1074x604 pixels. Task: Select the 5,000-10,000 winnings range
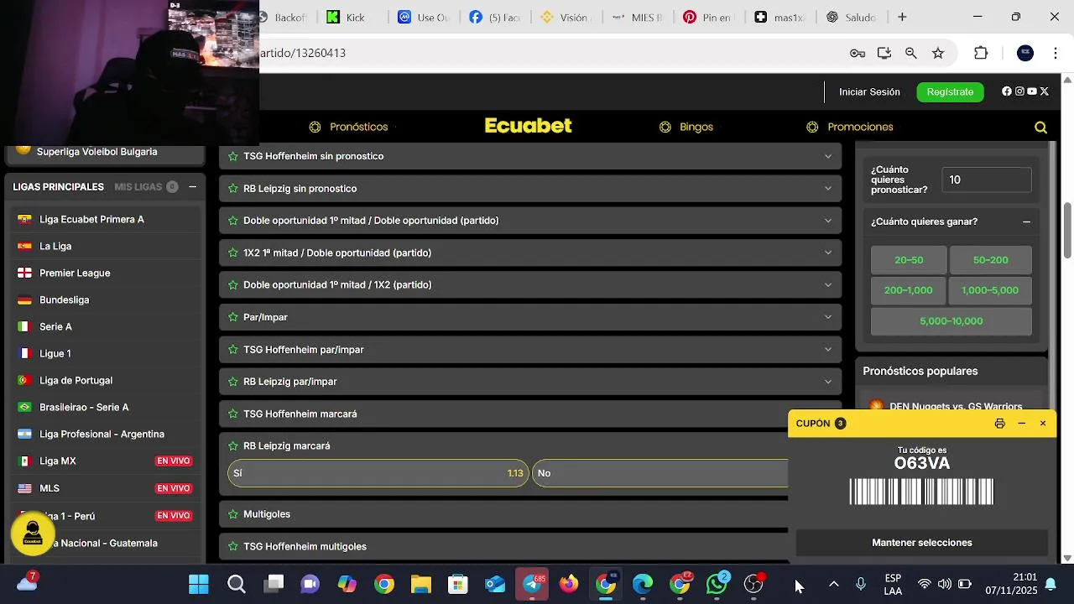click(951, 321)
